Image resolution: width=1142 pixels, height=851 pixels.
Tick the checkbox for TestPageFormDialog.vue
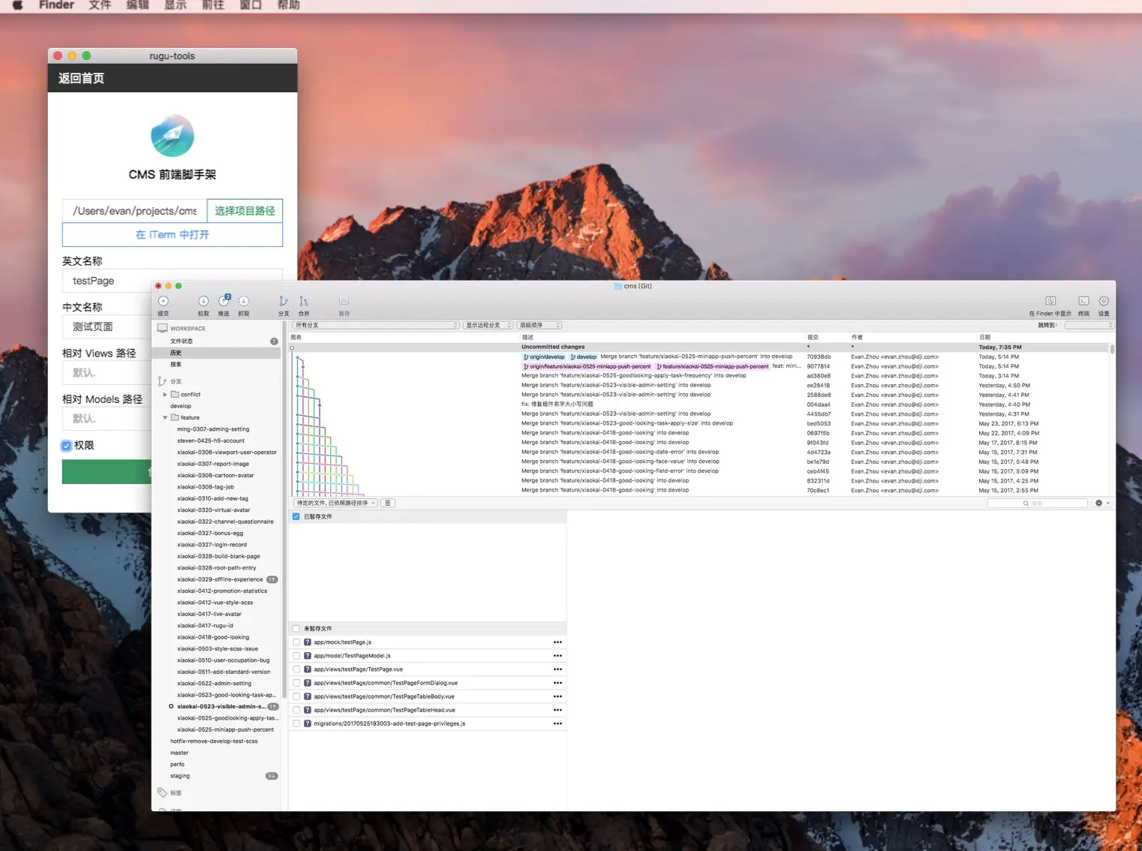pyautogui.click(x=296, y=683)
